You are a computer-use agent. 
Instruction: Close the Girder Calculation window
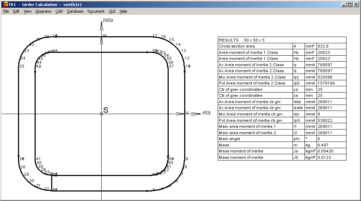coord(356,5)
